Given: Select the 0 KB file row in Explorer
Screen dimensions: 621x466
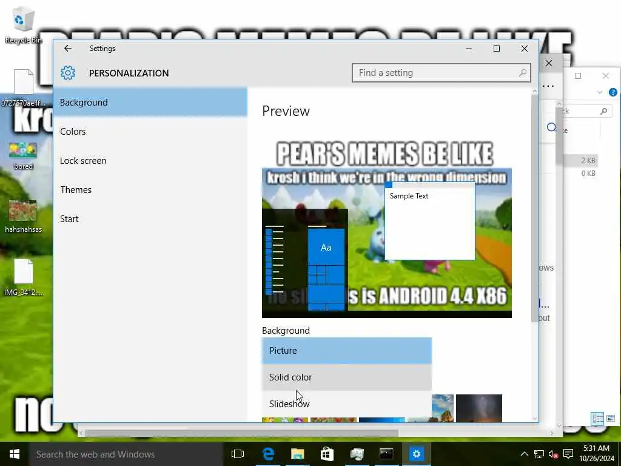Looking at the screenshot, I should coord(582,174).
